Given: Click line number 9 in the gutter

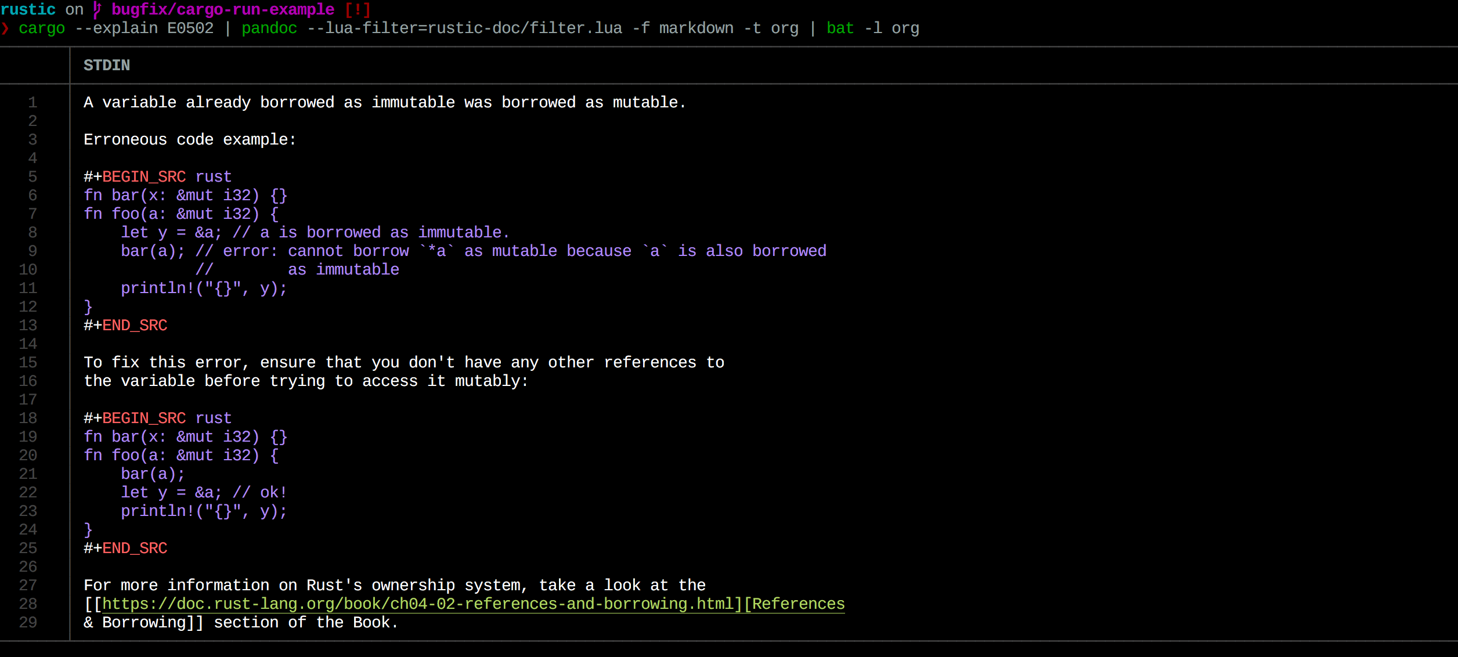Looking at the screenshot, I should [33, 251].
